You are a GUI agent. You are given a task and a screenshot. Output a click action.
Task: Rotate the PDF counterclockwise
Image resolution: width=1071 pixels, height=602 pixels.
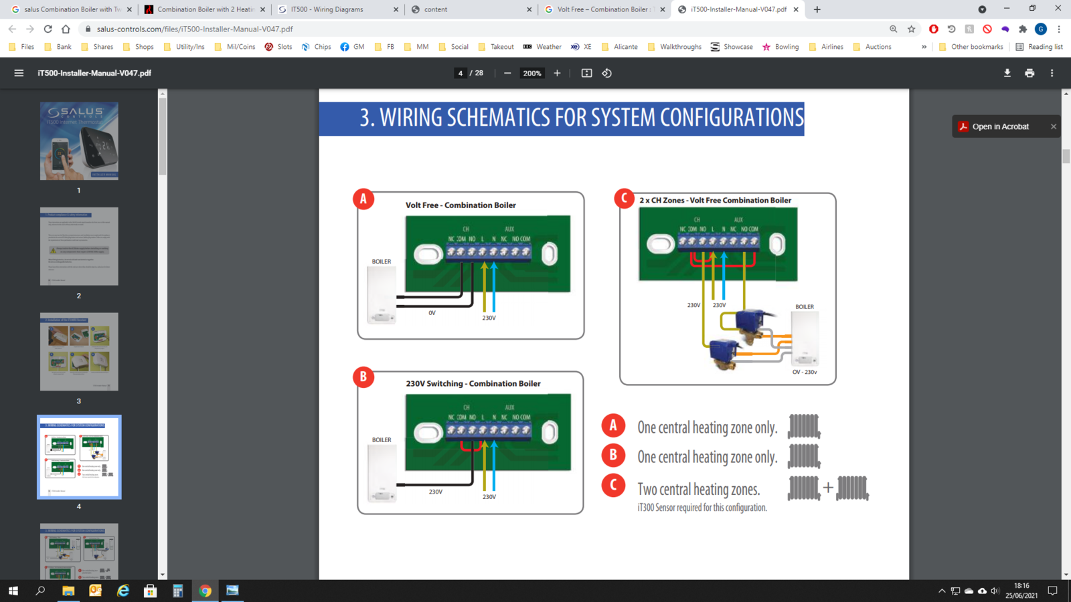tap(606, 73)
